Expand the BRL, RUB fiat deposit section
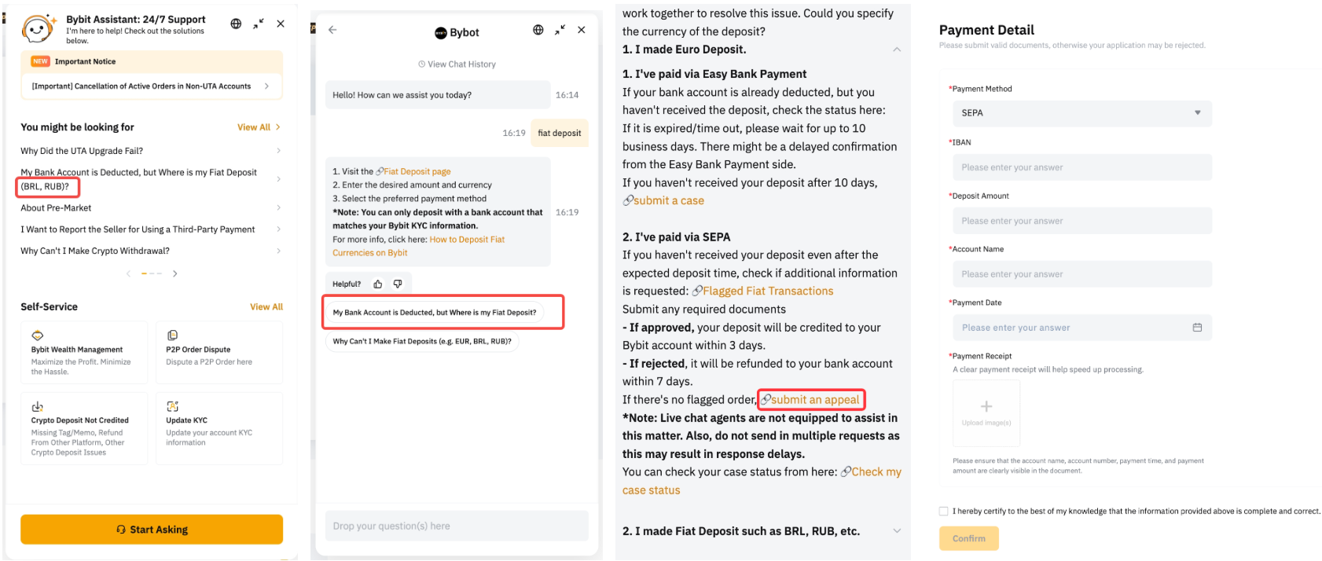The width and height of the screenshot is (1322, 561). tap(897, 531)
